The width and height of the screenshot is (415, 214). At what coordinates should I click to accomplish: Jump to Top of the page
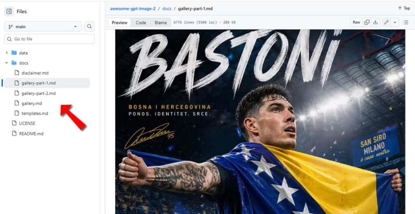tap(404, 8)
